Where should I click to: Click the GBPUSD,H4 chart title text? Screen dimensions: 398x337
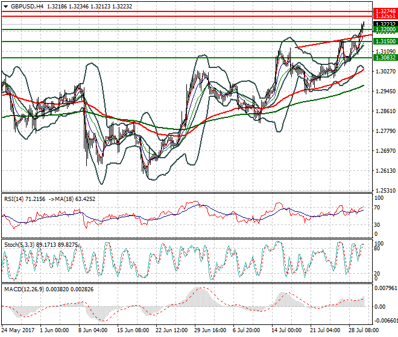(27, 7)
